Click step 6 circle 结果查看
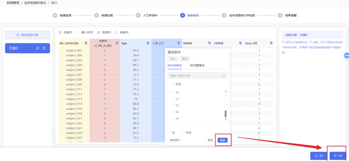 click(x=280, y=16)
